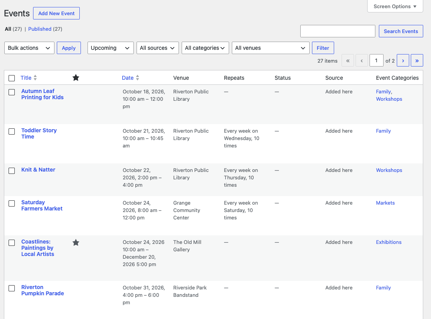Click Workshops category in Autumn Leaf row
431x319 pixels.
click(389, 99)
